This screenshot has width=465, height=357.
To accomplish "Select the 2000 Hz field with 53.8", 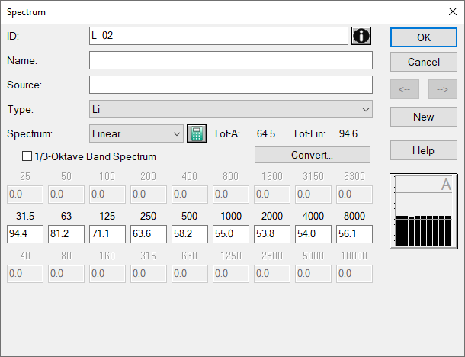I will [x=272, y=234].
